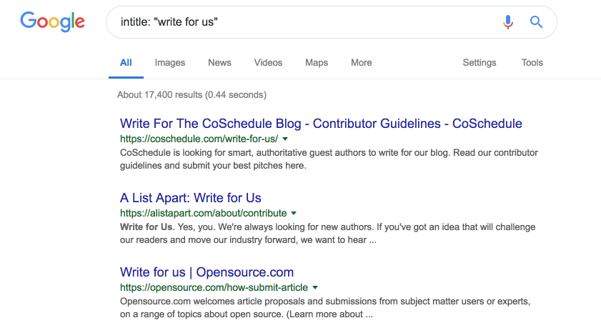Open the Settings menu
The width and height of the screenshot is (601, 328).
[480, 63]
